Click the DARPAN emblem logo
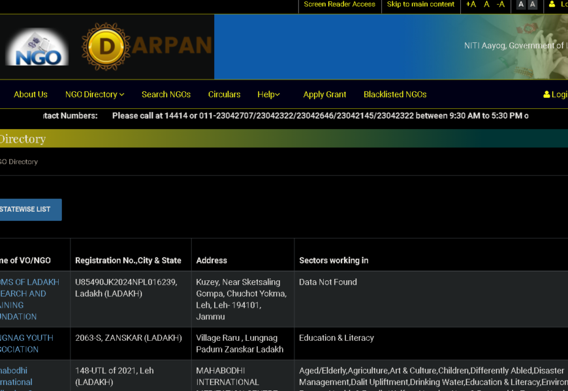This screenshot has width=568, height=391. point(106,47)
